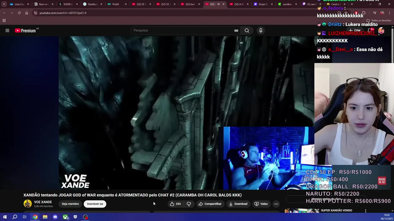Click Seja membro button

pyautogui.click(x=70, y=204)
